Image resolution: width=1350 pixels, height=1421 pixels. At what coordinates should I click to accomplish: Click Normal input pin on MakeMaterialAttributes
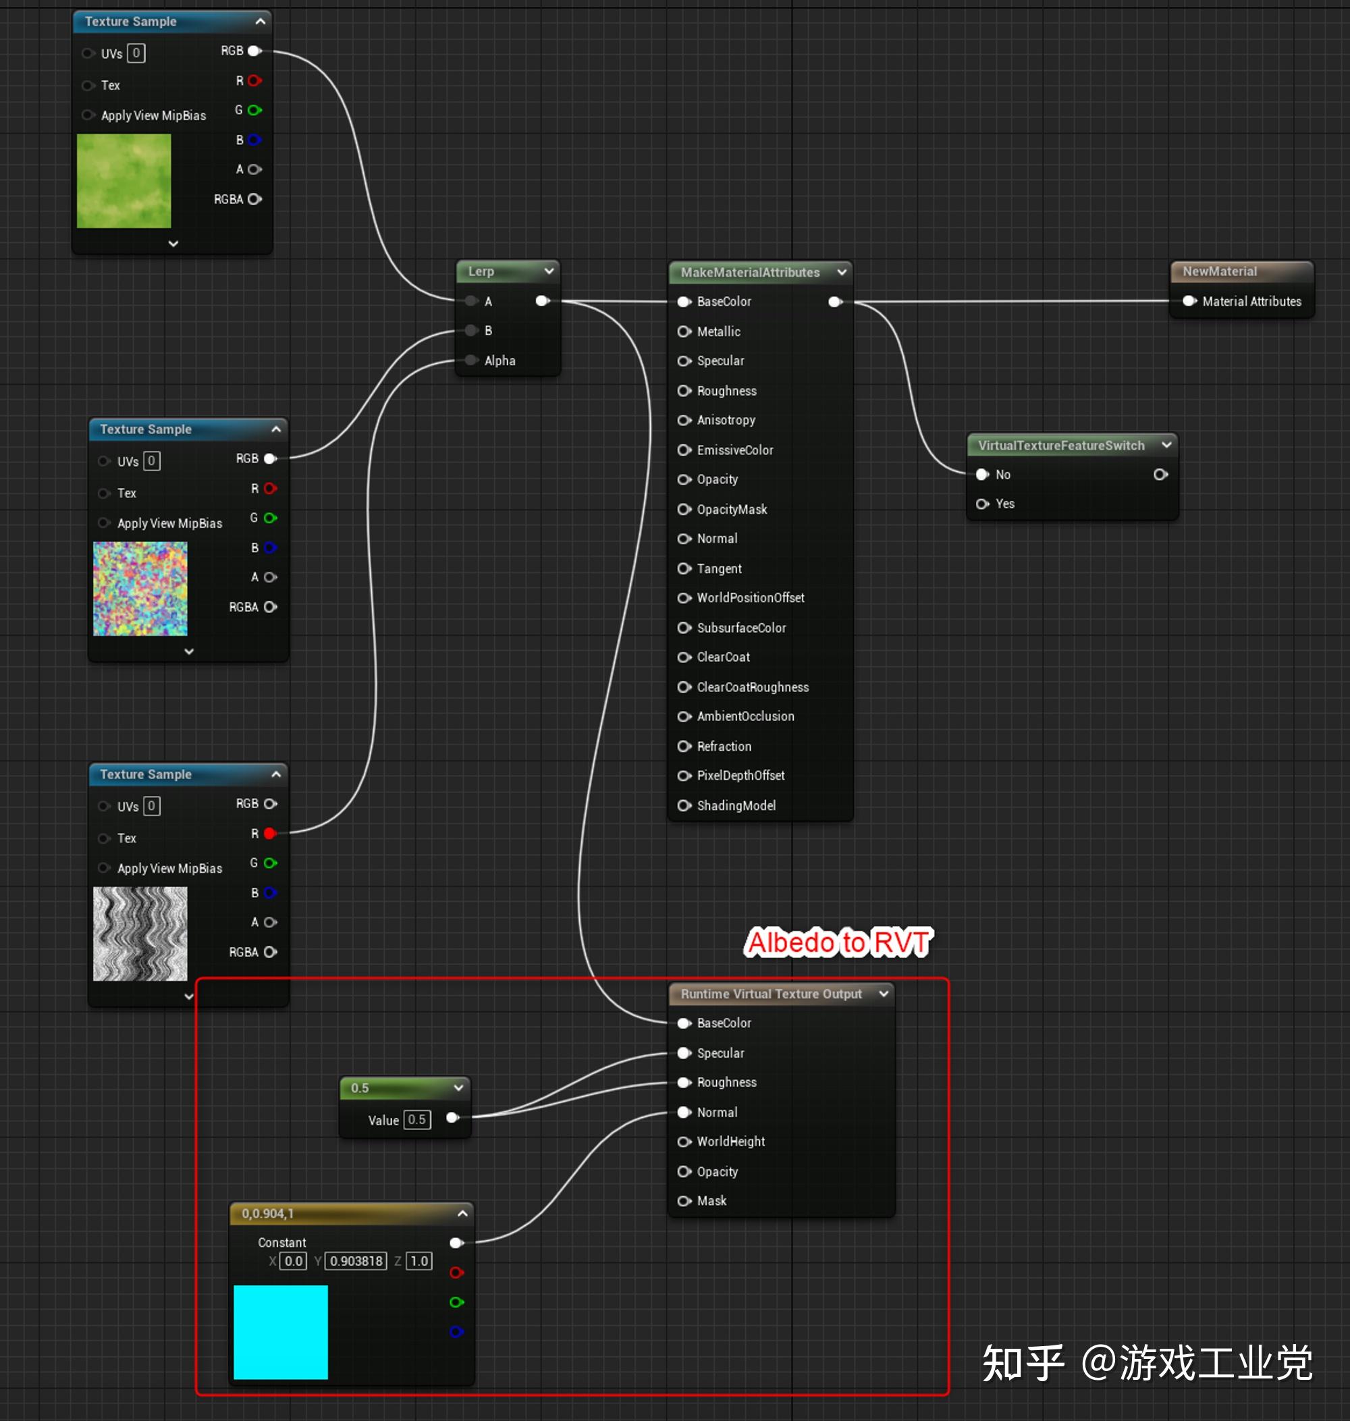pos(684,539)
